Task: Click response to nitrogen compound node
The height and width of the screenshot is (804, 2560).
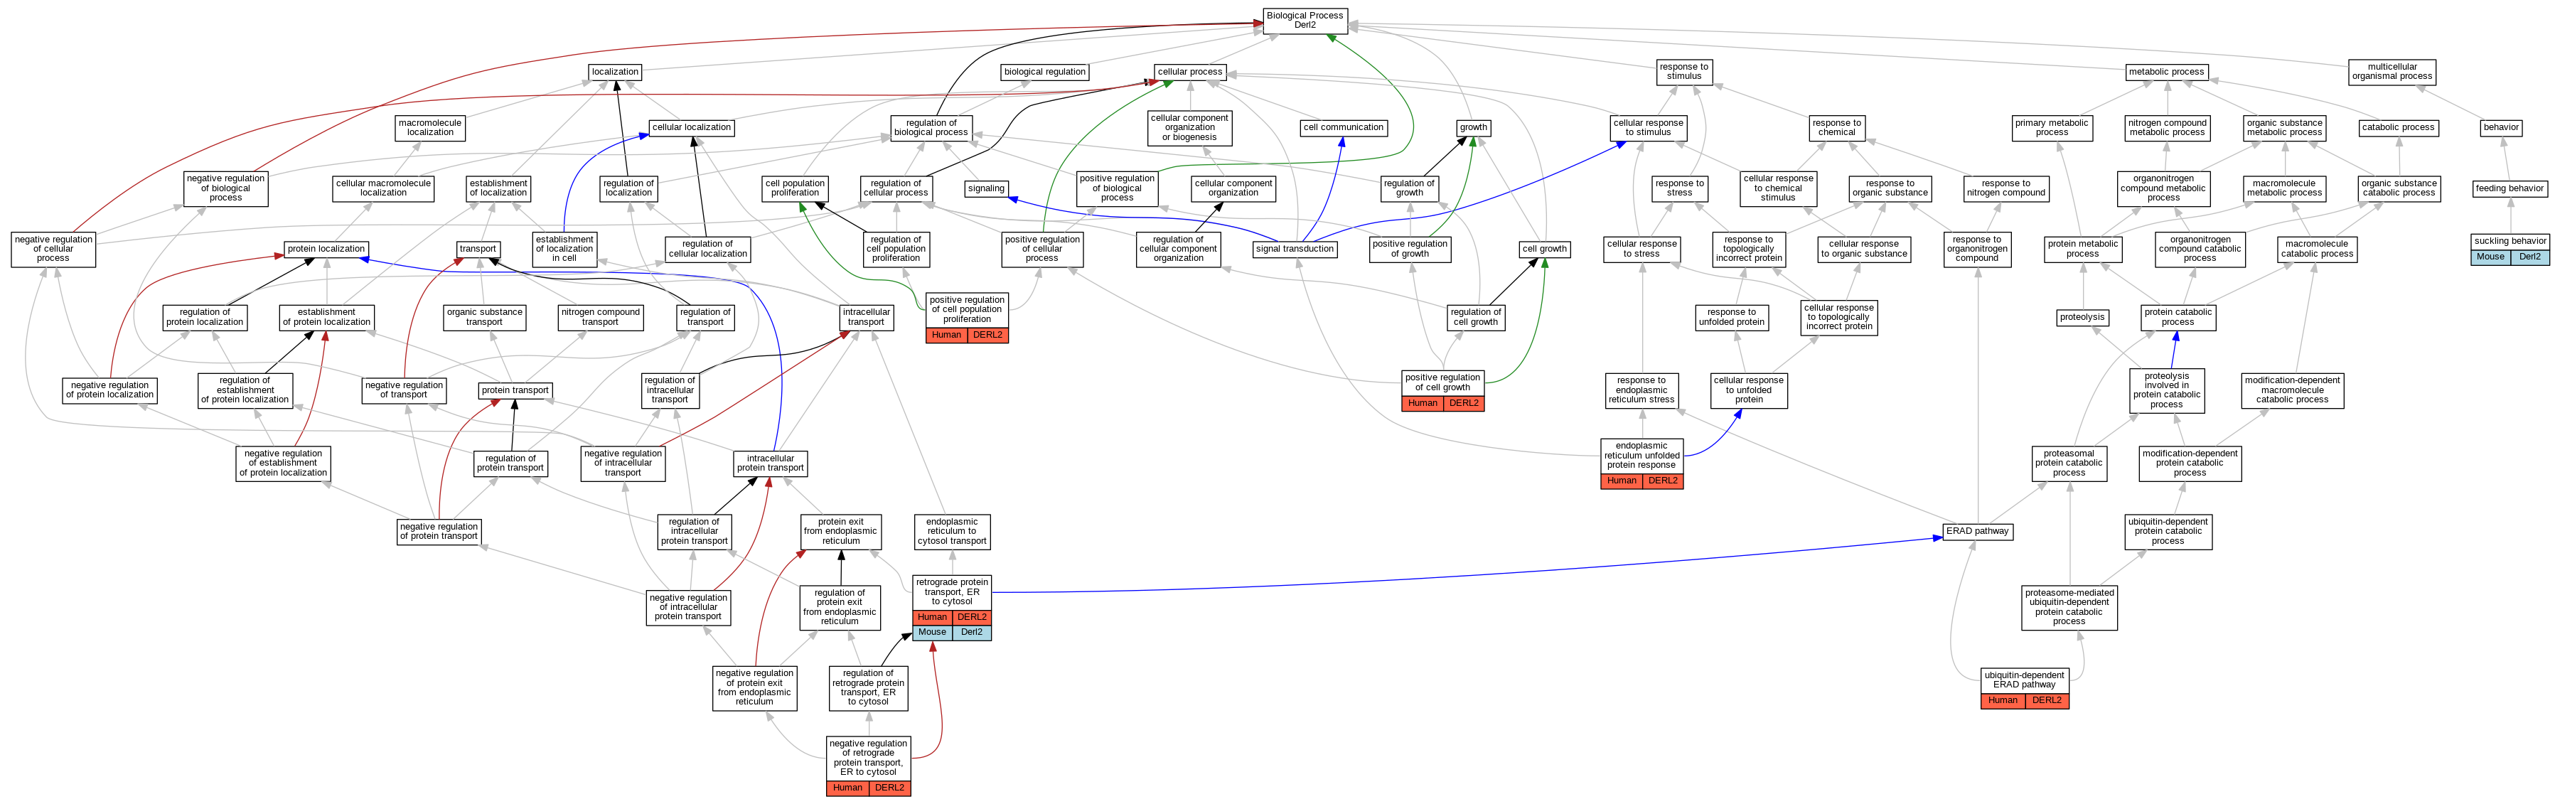Action: point(2005,189)
